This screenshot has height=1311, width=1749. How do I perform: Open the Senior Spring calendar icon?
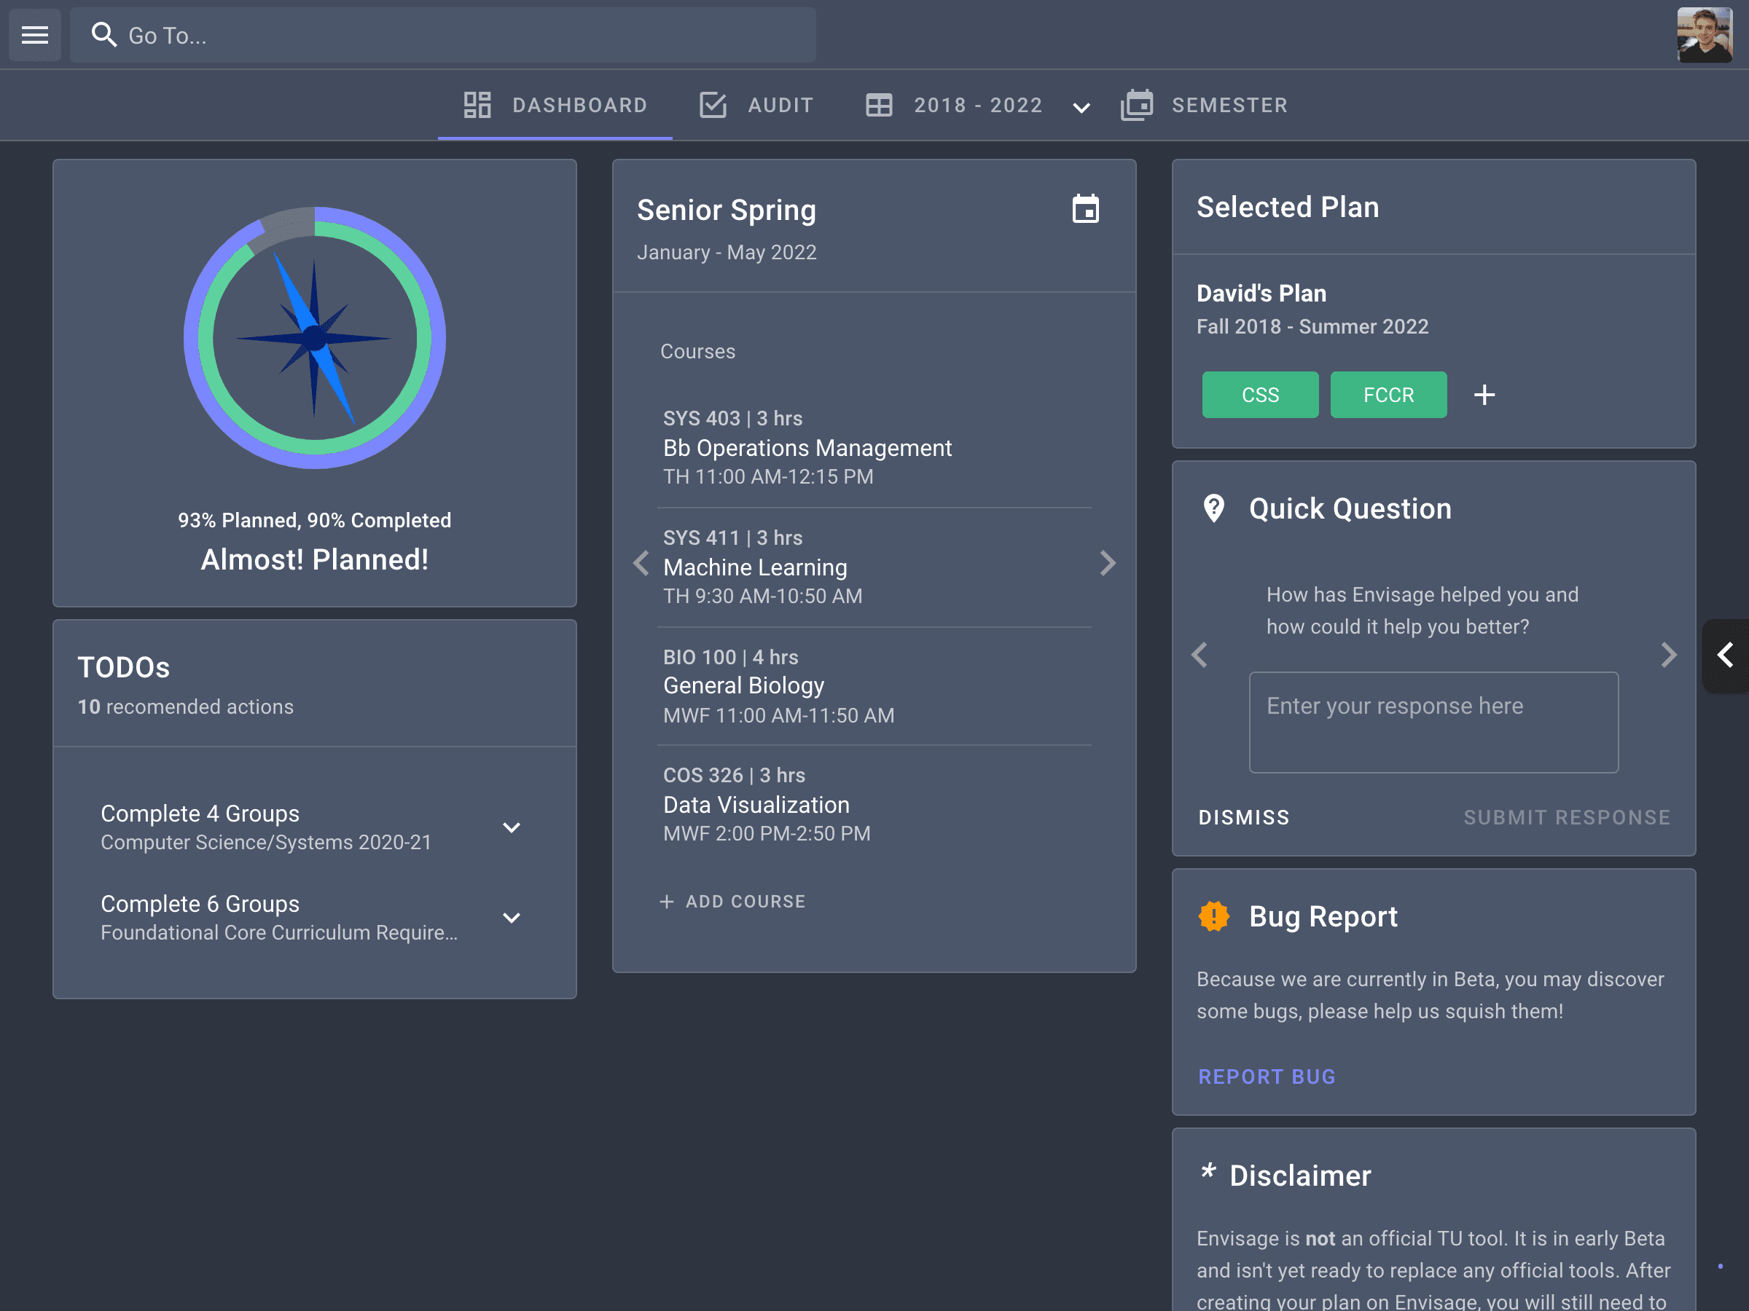click(x=1085, y=210)
